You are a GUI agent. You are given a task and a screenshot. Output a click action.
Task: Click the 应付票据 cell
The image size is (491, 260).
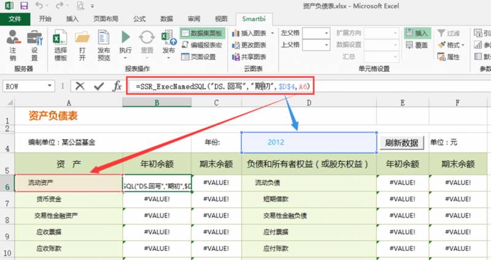point(309,232)
